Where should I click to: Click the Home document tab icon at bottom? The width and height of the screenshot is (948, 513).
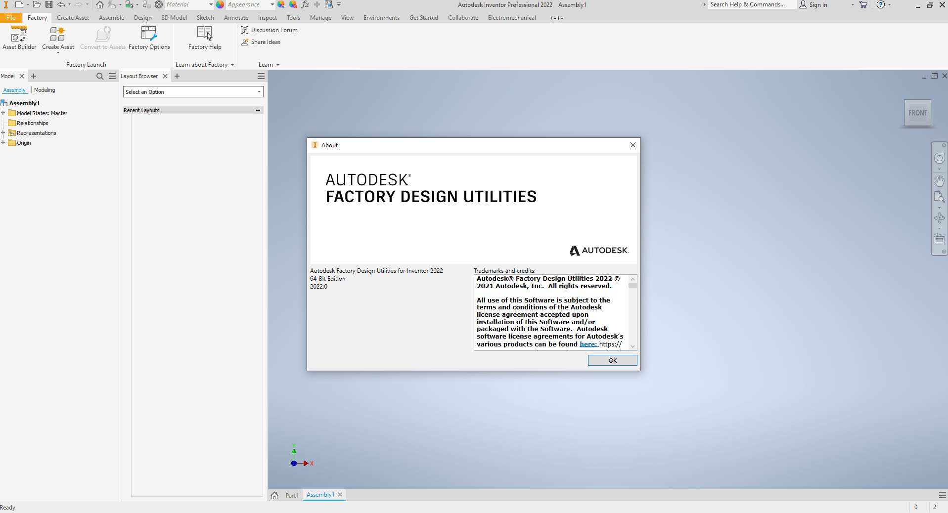274,495
